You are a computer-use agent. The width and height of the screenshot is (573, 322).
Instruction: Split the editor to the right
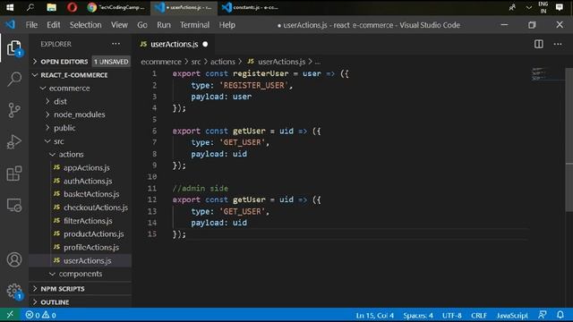click(539, 44)
